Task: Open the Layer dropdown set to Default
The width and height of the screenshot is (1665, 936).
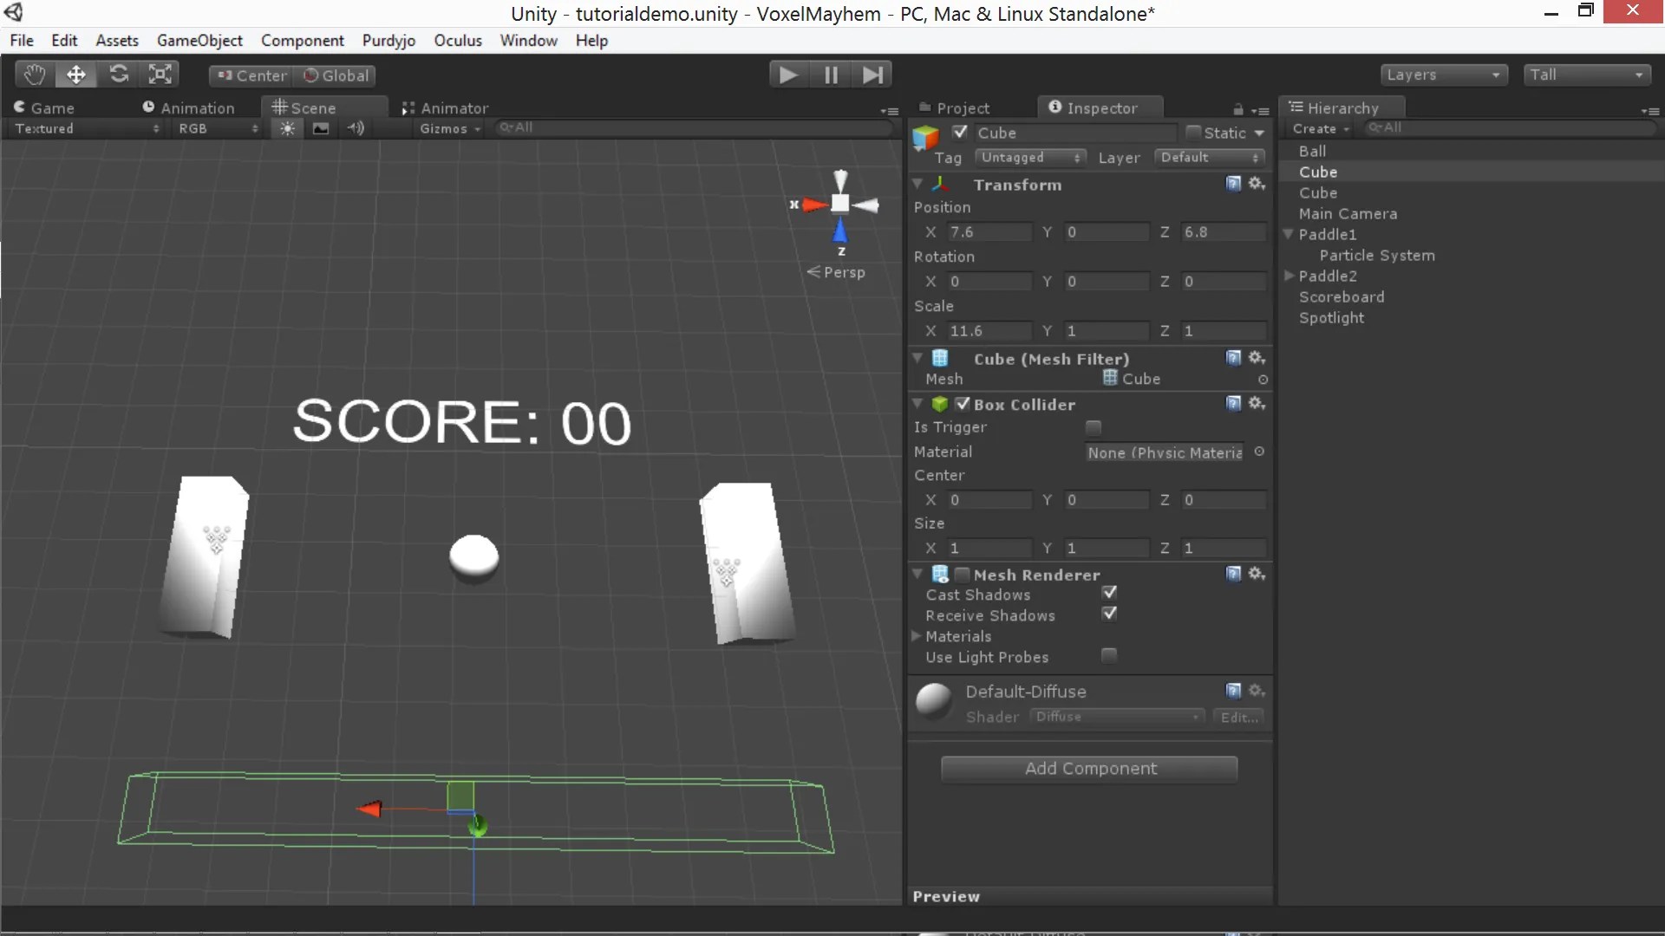Action: 1209,157
